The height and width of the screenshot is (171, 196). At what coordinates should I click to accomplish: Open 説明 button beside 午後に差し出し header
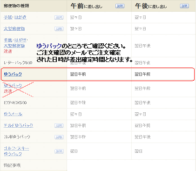point(184,6)
